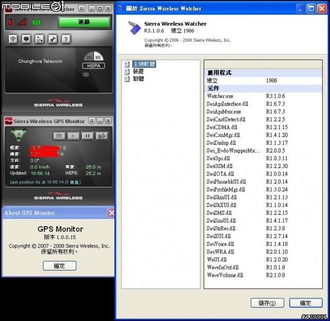Click the GPS satellite count icon showing 4

pos(19,134)
